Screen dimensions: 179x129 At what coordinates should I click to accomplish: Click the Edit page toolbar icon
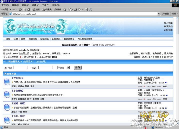(80, 9)
